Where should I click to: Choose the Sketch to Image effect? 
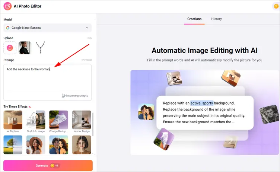coord(36,120)
